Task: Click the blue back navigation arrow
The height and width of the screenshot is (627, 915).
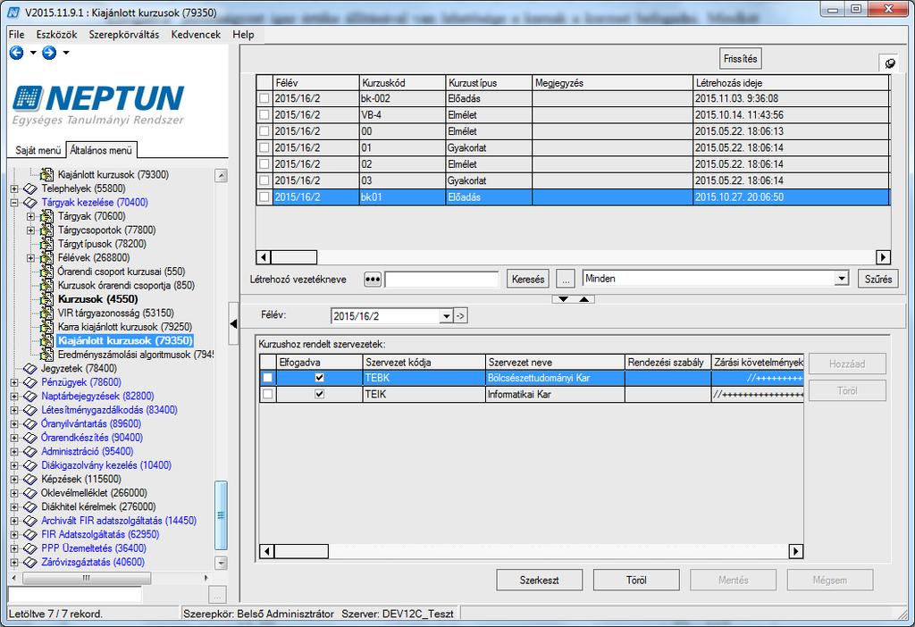Action: coord(16,53)
